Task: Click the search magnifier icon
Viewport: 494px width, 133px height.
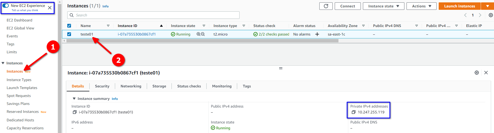Action: [72, 15]
